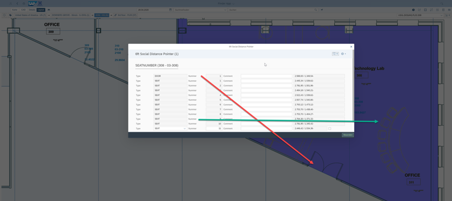
Task: Click the counter badge beside the dialog gear
Action: tap(335, 54)
